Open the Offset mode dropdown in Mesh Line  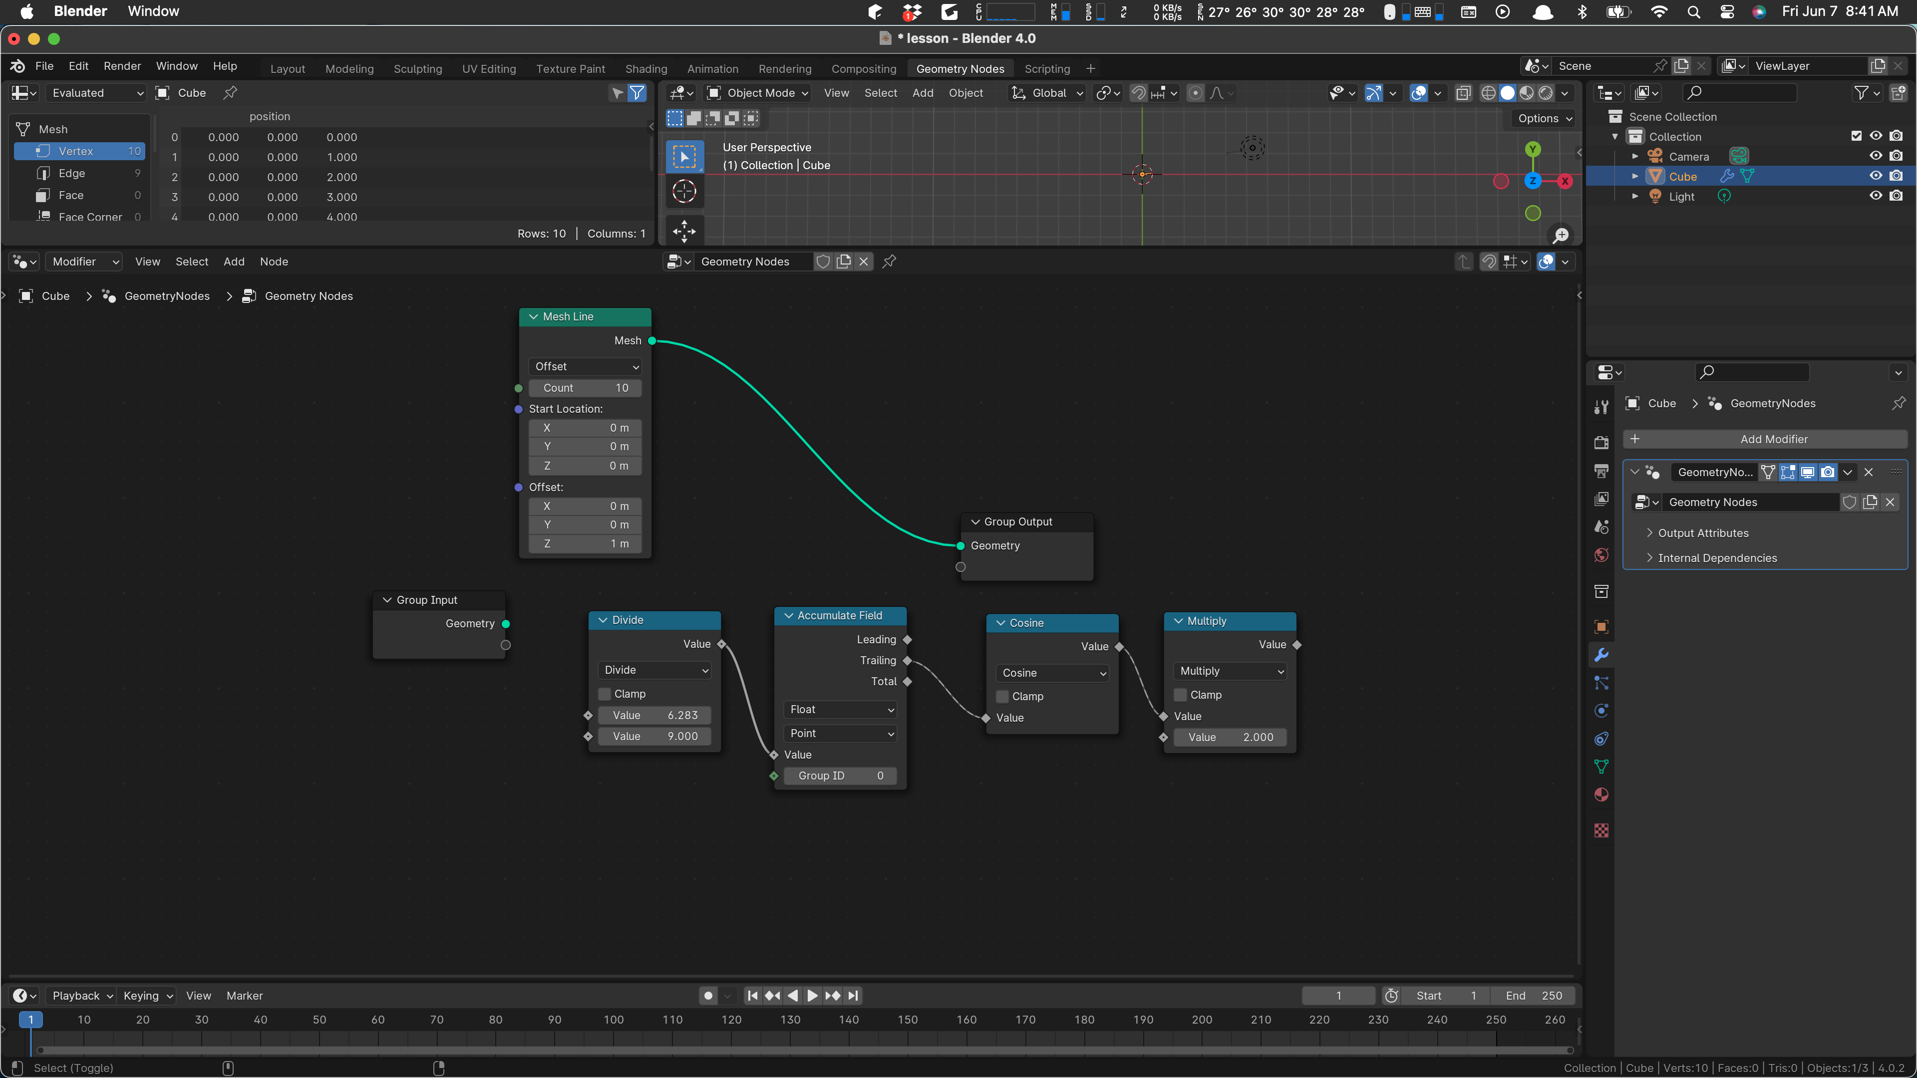[x=586, y=366]
